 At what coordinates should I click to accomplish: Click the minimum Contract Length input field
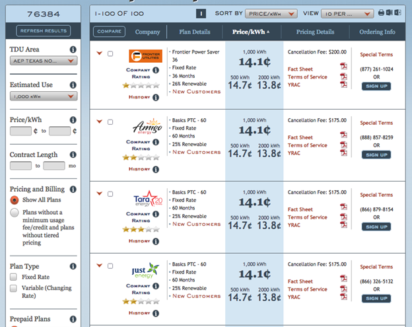click(x=20, y=166)
